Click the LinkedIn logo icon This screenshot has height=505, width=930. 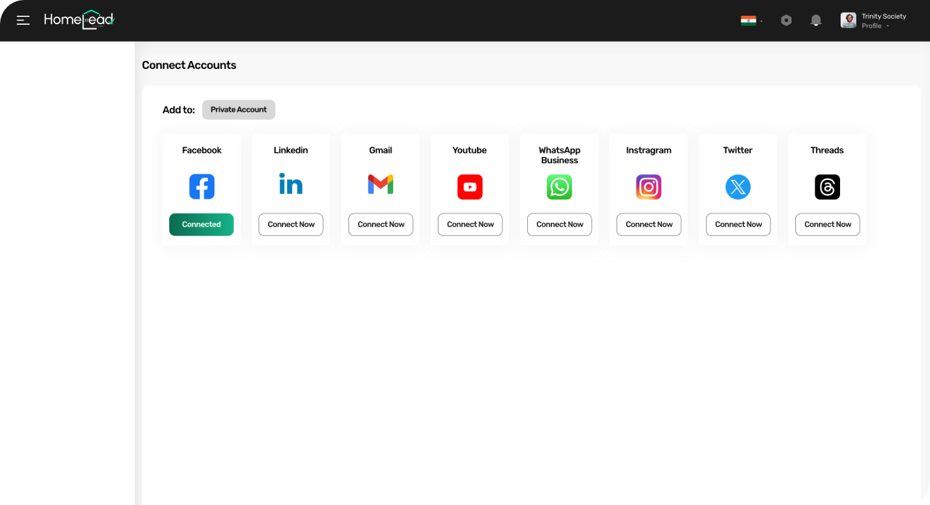[291, 184]
